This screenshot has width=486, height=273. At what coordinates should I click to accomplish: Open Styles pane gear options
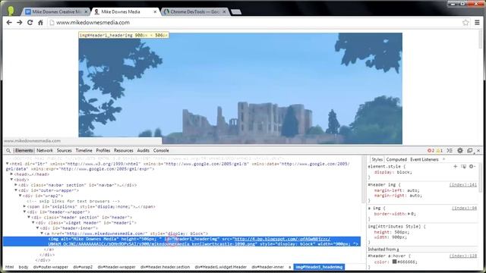[x=472, y=167]
